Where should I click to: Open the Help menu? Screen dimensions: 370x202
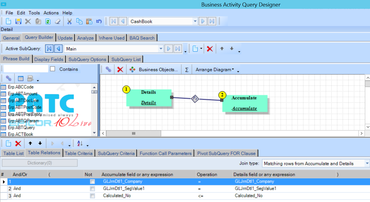[x=67, y=13]
